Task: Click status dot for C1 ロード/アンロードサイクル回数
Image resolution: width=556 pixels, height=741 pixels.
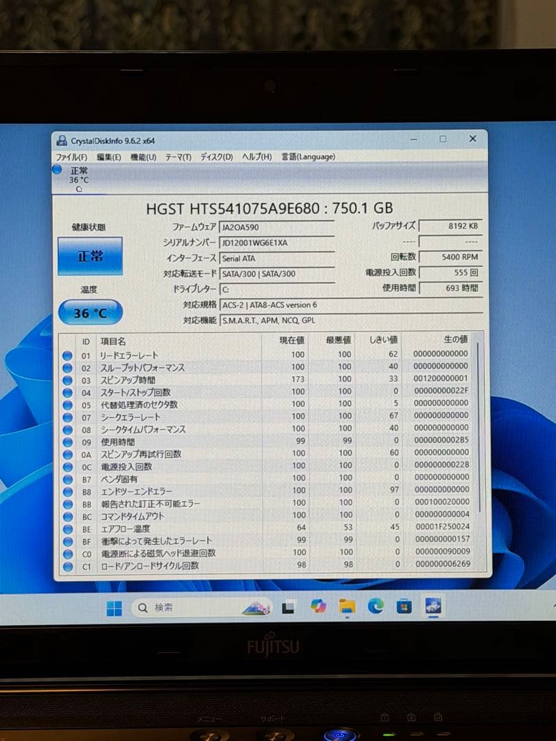Action: coord(67,566)
